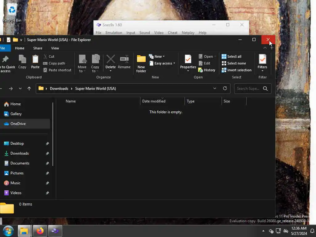Viewport: 316px width, 237px height.
Task: Open the Recycle Bin desktop icon
Action: tap(12, 12)
